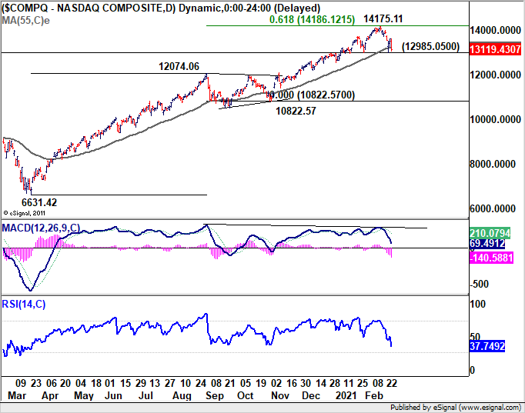Click the 0.618 (14186.1215) Fibonacci label
The width and height of the screenshot is (525, 413).
pyautogui.click(x=312, y=19)
